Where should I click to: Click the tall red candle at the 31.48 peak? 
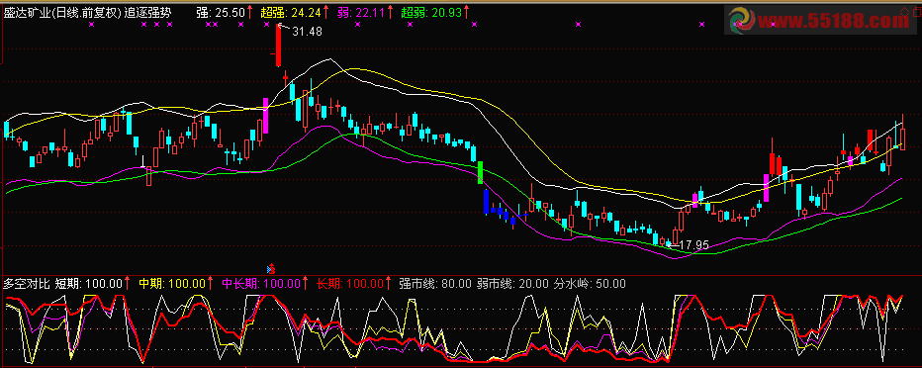pos(279,46)
